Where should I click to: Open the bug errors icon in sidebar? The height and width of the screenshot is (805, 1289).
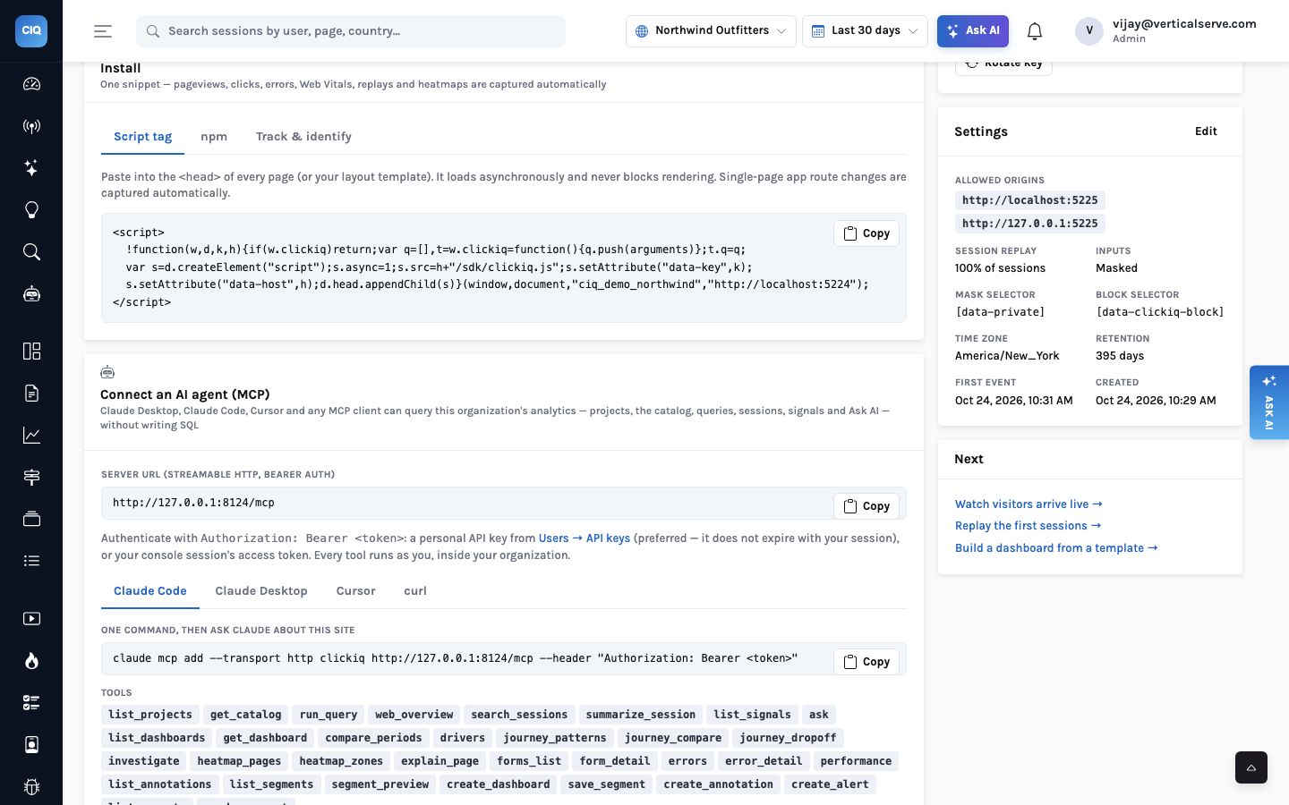coord(31,786)
